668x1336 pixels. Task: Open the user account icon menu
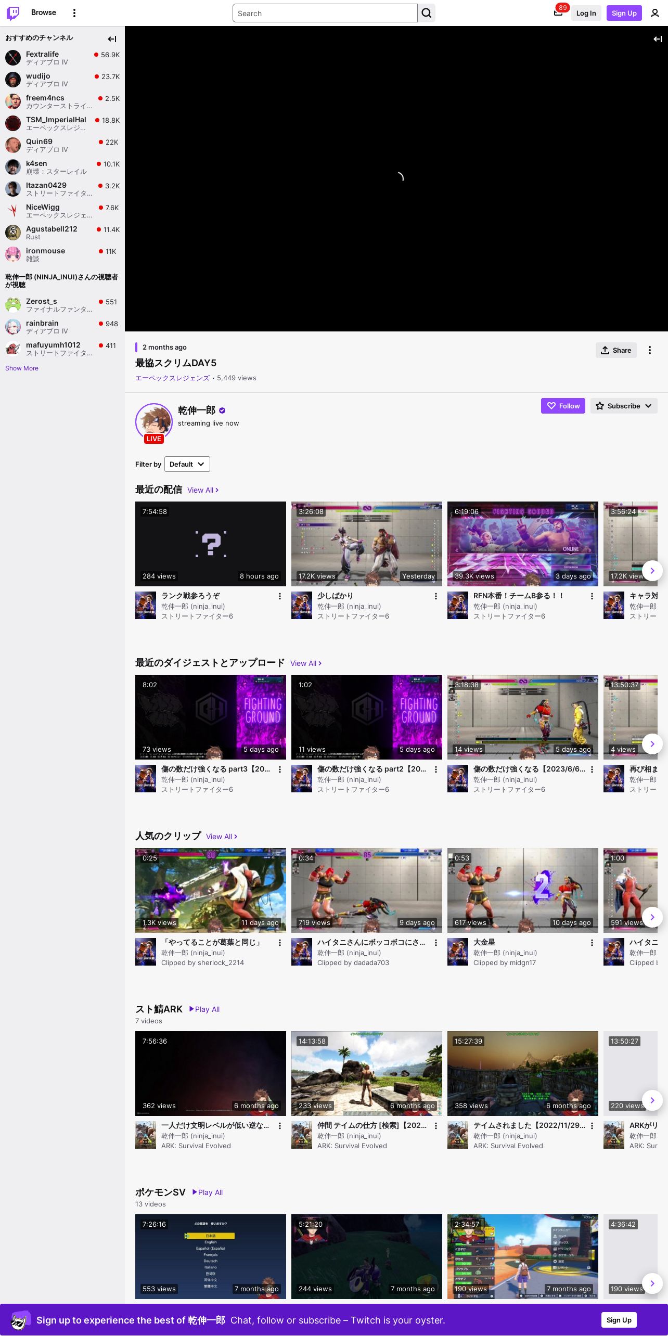coord(655,13)
